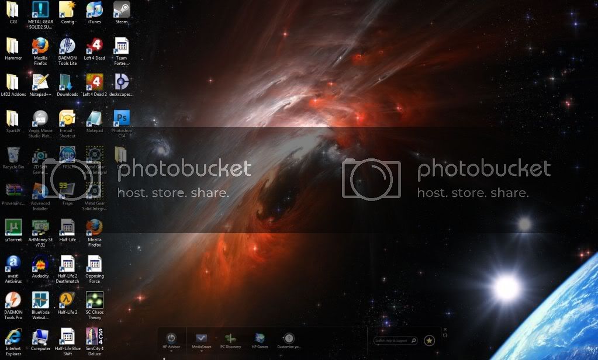Open the Steam desktop shortcut
This screenshot has width=598, height=360.
tap(121, 9)
